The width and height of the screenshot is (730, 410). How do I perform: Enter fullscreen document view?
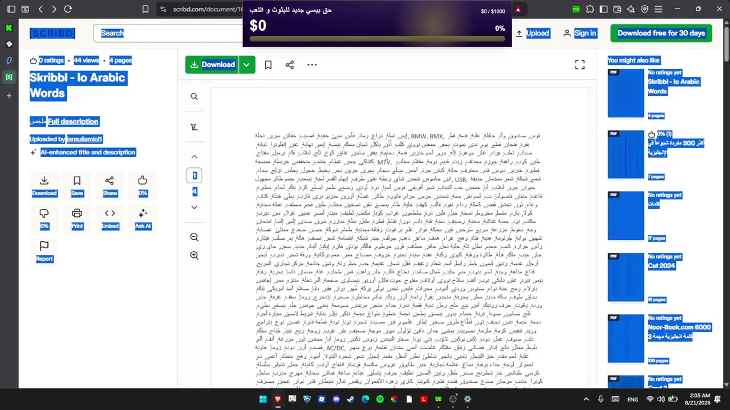(579, 65)
